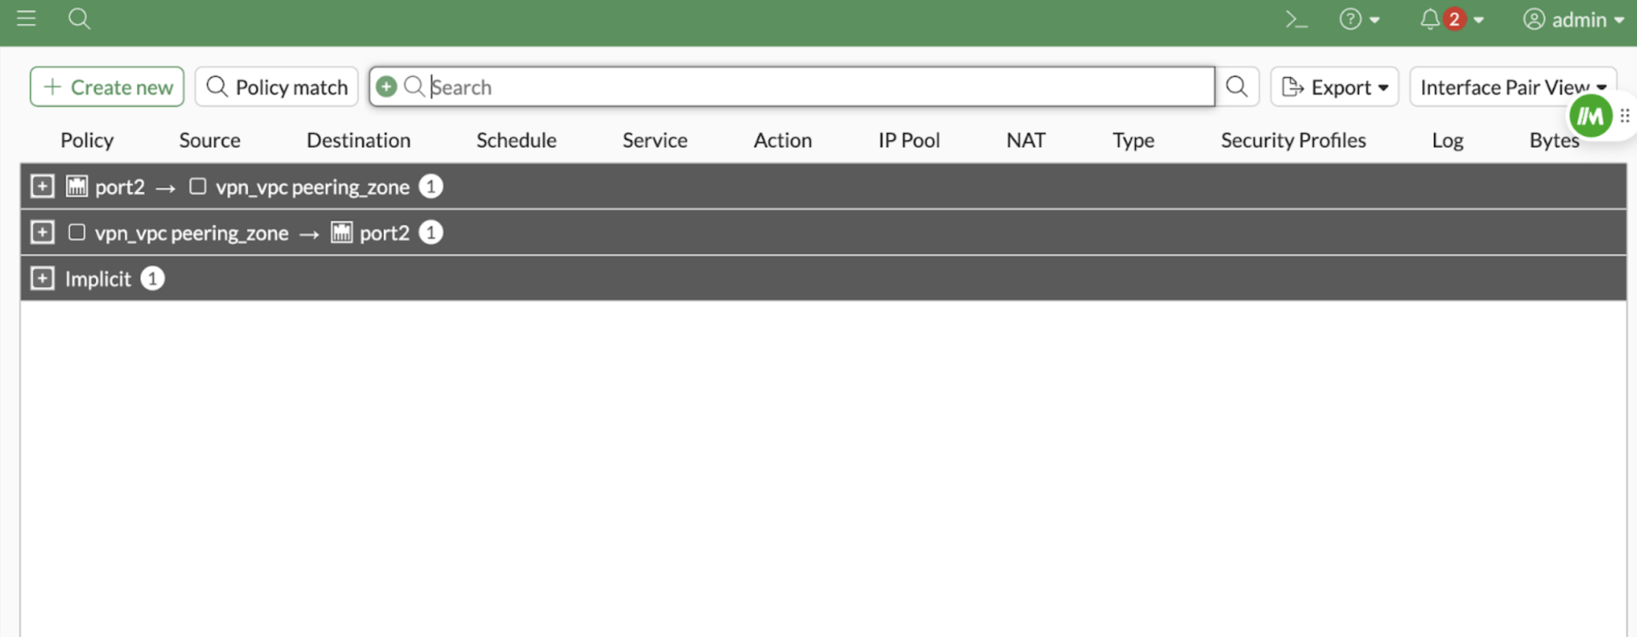
Task: Click the search magnifier beside the search field
Action: click(1236, 86)
